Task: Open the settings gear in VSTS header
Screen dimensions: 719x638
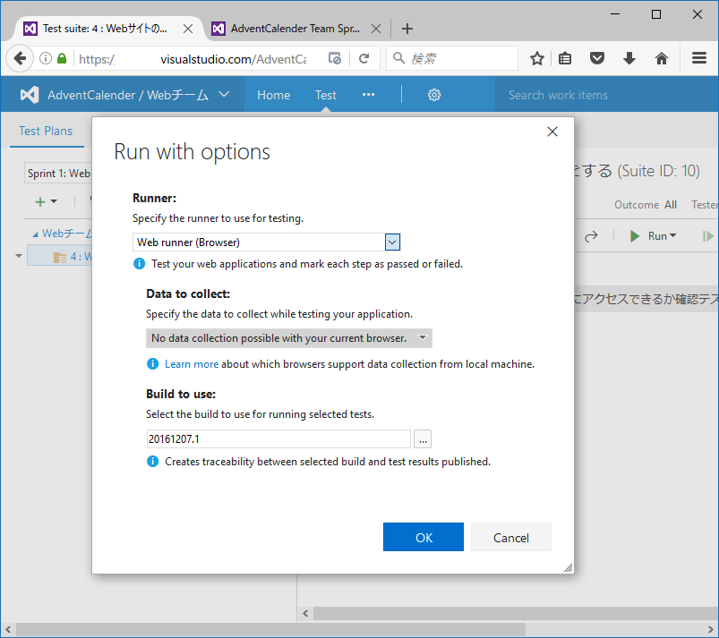Action: click(x=434, y=95)
